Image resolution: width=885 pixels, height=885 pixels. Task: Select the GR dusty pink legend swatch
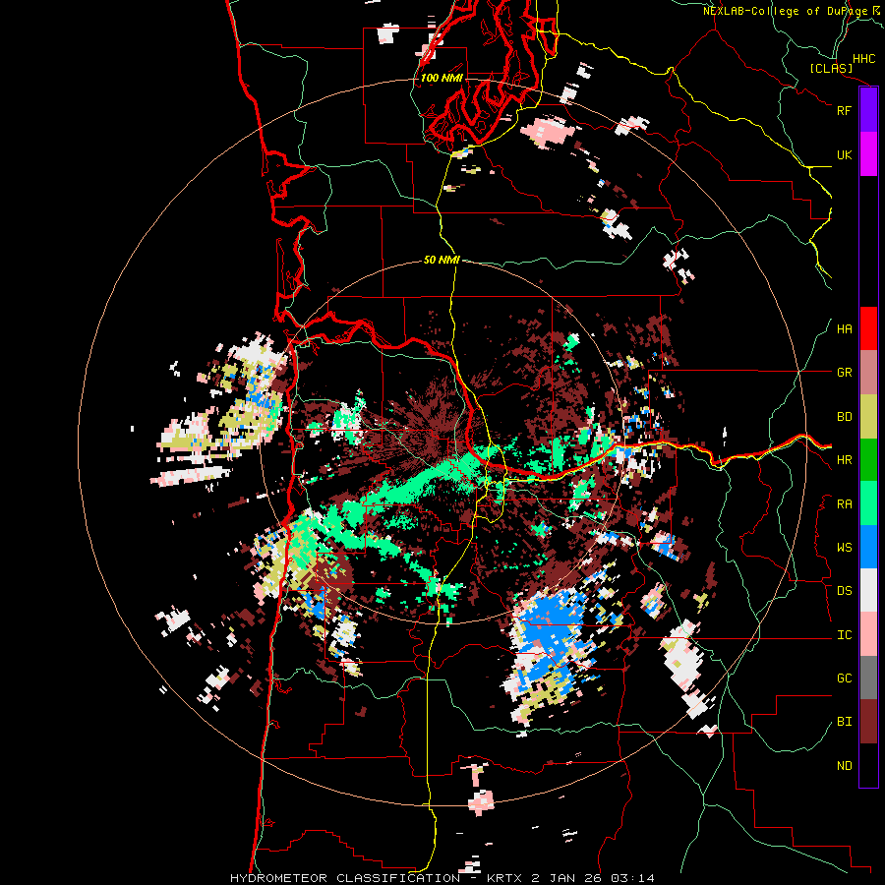pyautogui.click(x=868, y=373)
